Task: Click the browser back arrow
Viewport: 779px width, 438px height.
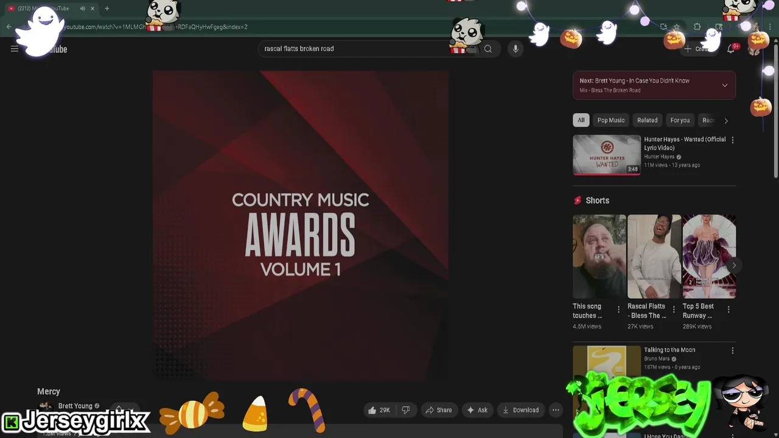Action: coord(9,27)
